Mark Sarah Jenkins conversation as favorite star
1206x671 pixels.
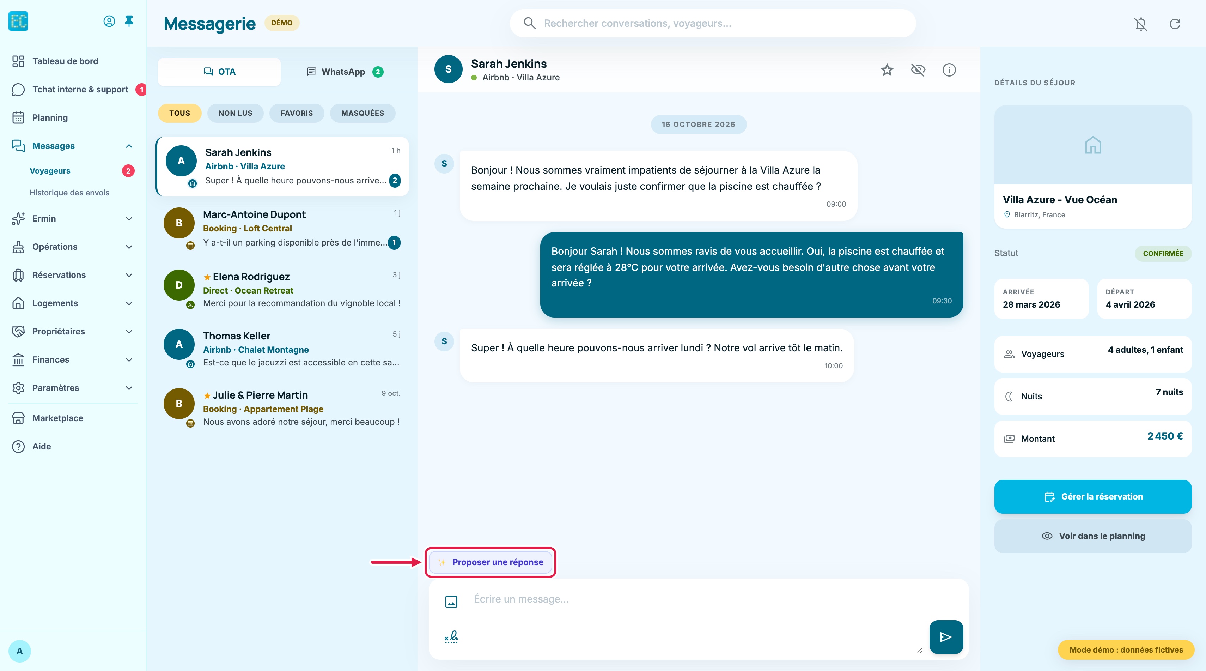pyautogui.click(x=887, y=70)
